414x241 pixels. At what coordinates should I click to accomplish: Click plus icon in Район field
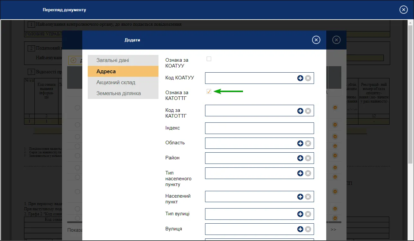click(300, 158)
